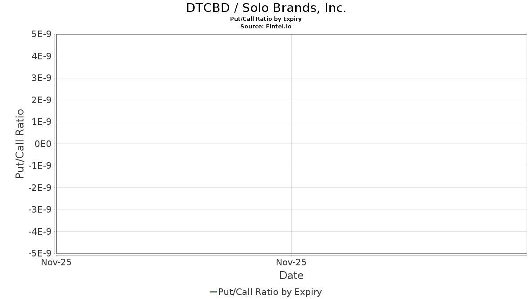Click the -5E-9 y-axis tick label
This screenshot has width=532, height=299.
[x=39, y=253]
